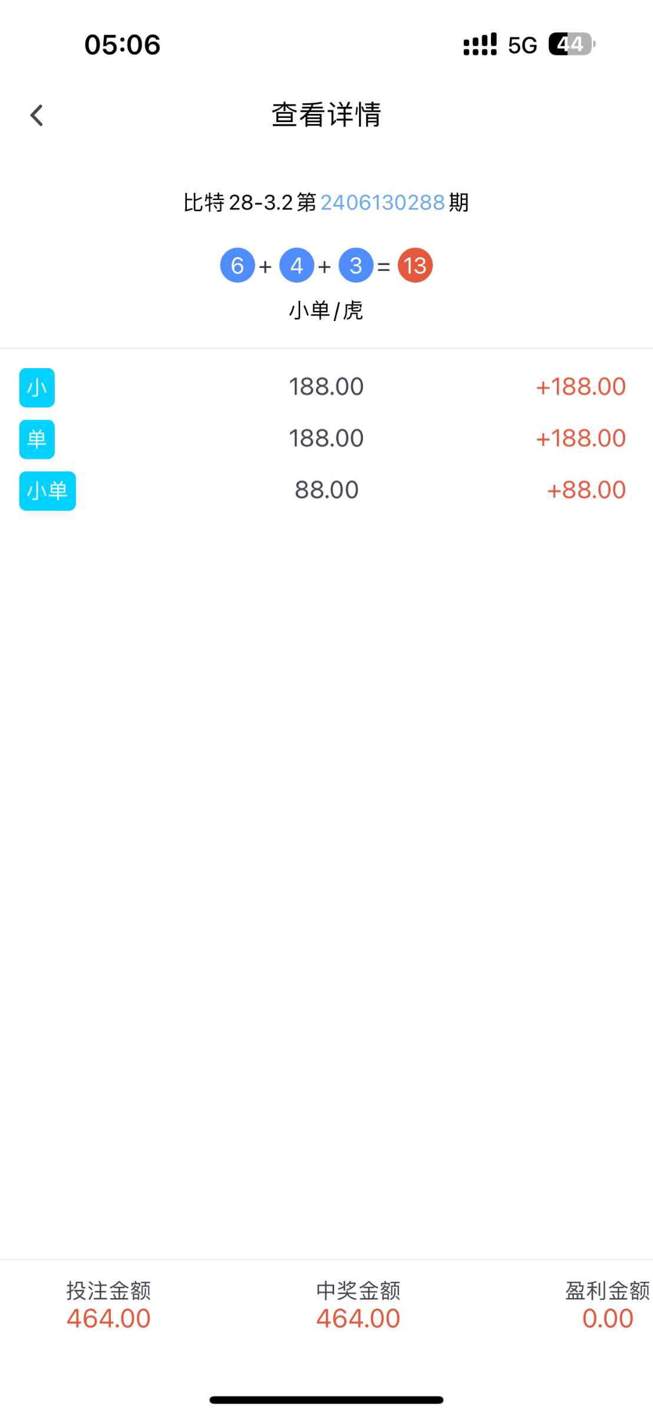Tap the blue ball number 6
This screenshot has width=653, height=1416.
coord(238,265)
